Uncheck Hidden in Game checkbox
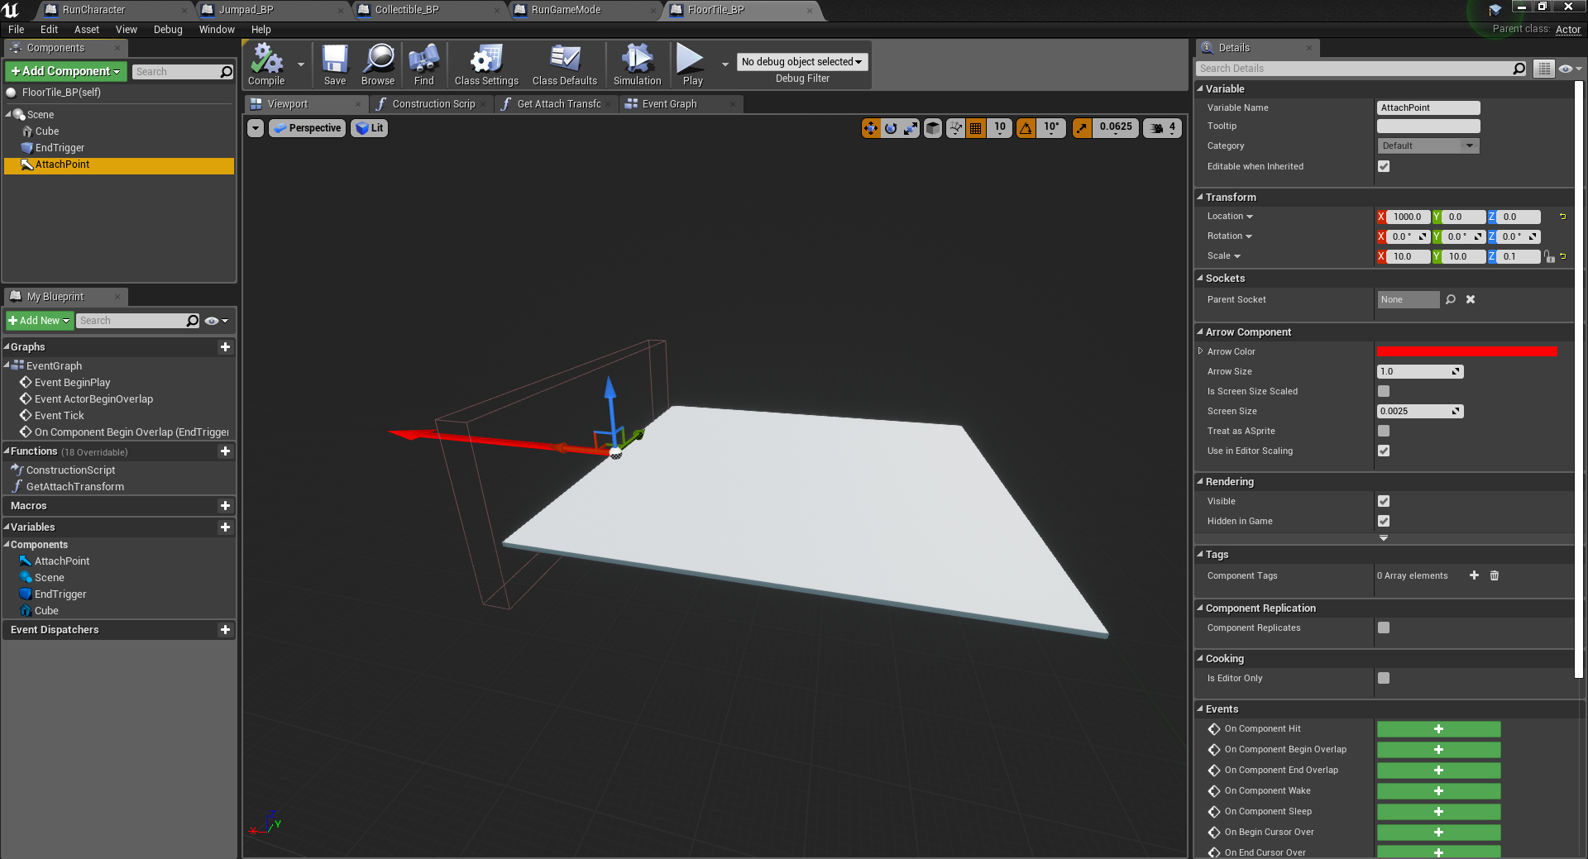Image resolution: width=1588 pixels, height=859 pixels. click(x=1384, y=521)
